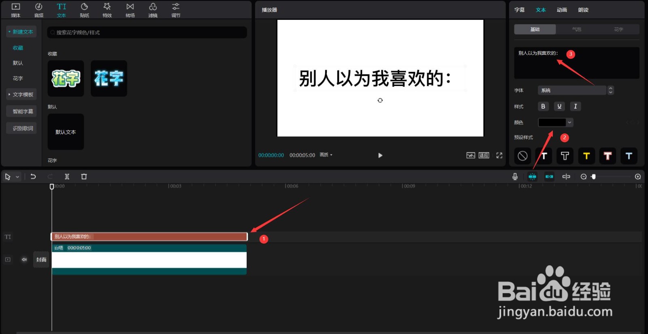
Task: Choose the green 花字 style thumbnail
Action: [66, 79]
